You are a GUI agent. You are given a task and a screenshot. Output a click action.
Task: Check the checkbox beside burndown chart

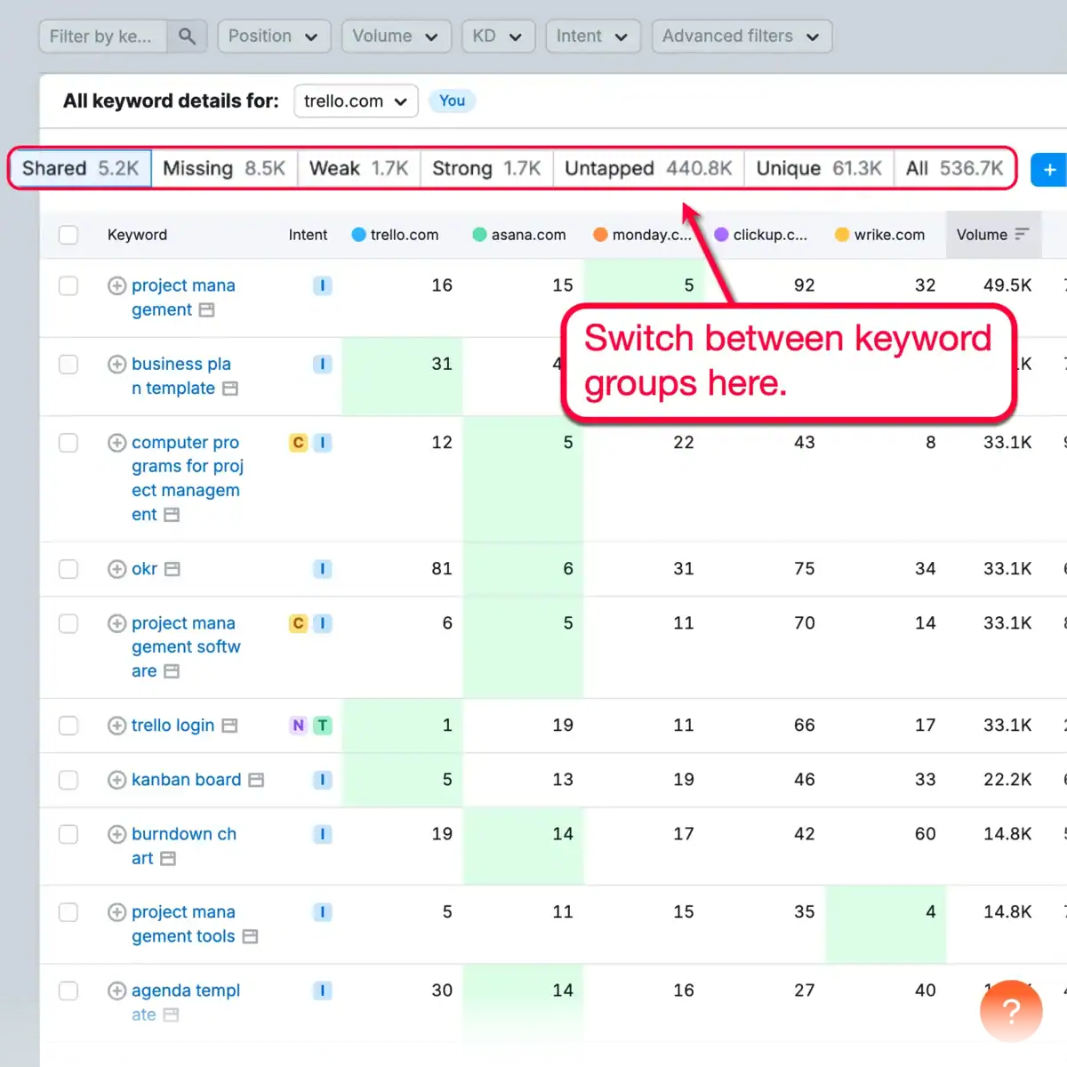(x=68, y=834)
